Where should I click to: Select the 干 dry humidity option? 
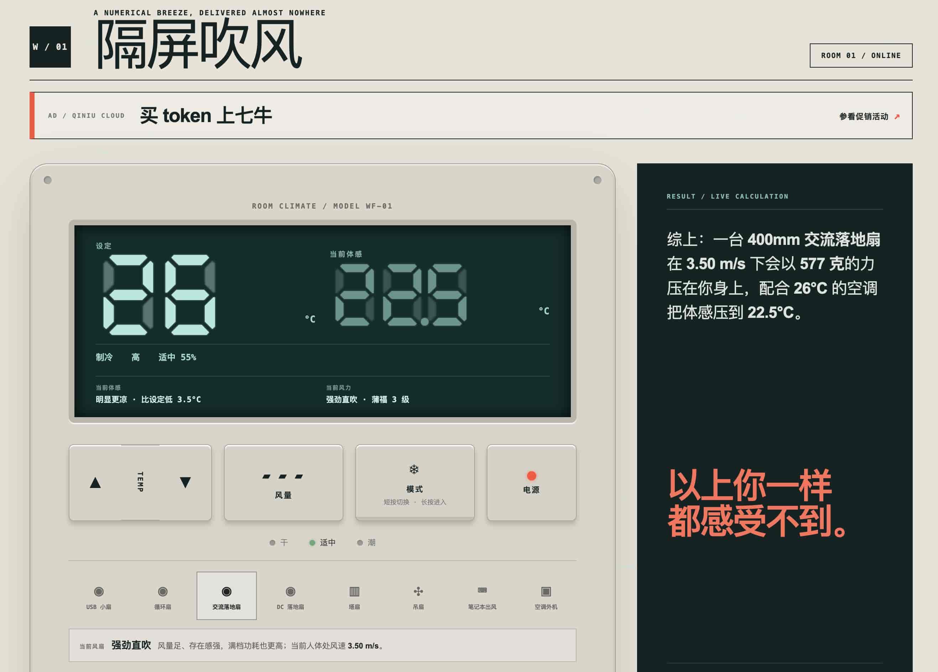pyautogui.click(x=279, y=542)
